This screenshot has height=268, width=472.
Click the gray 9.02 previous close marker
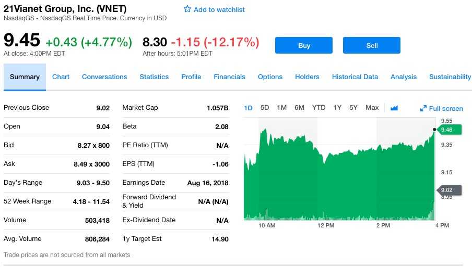449,190
